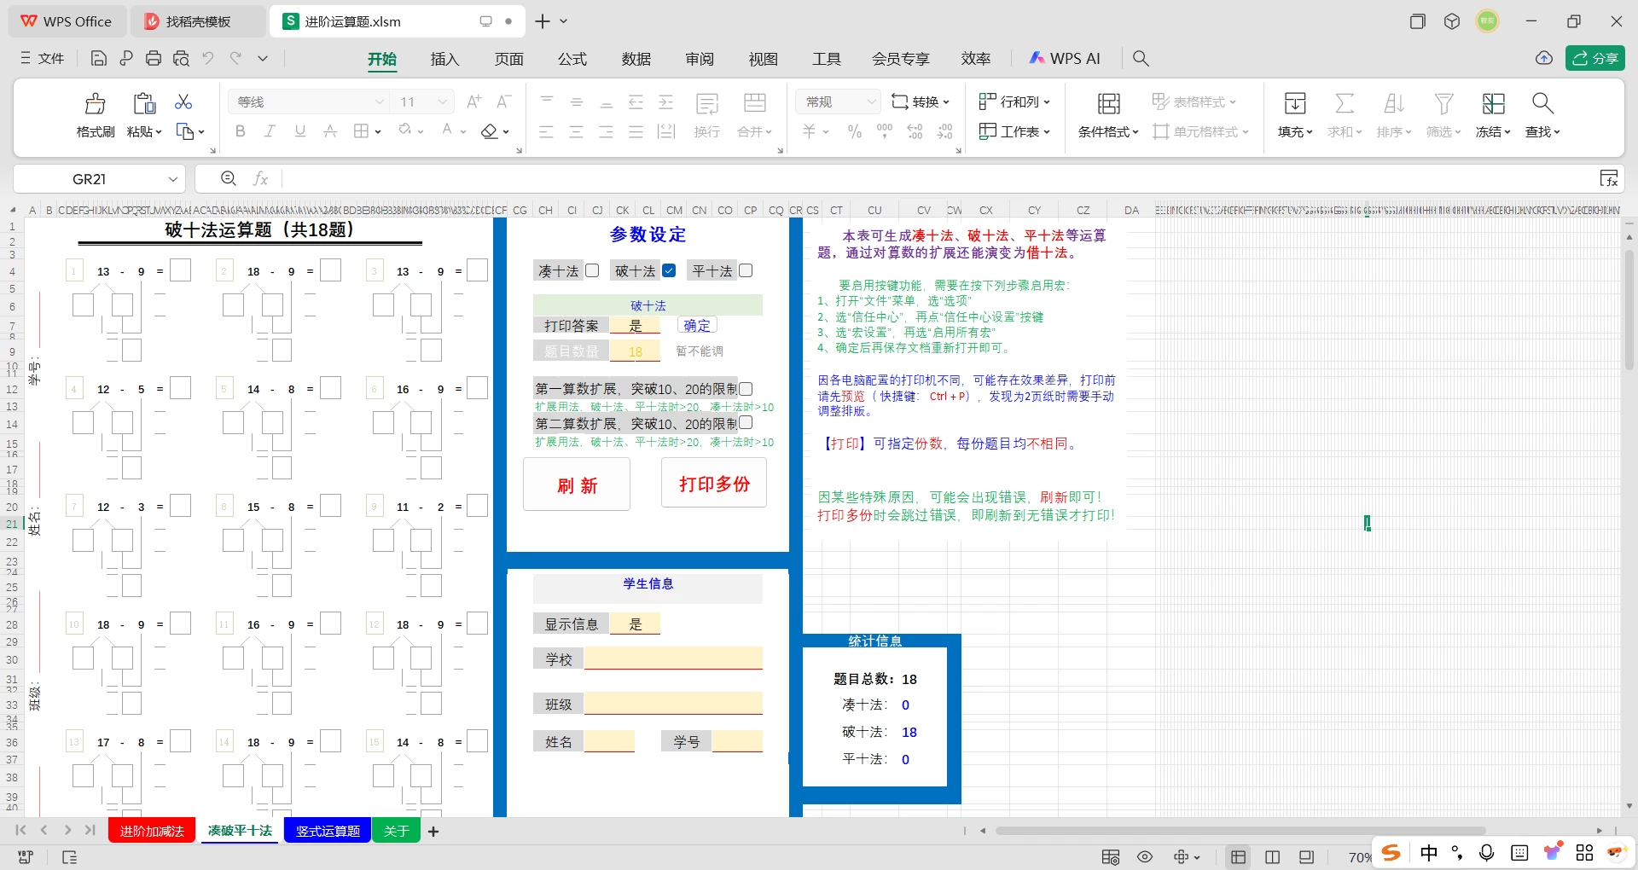Click the Save icon in quick access toolbar
This screenshot has width=1638, height=870.
click(x=99, y=58)
